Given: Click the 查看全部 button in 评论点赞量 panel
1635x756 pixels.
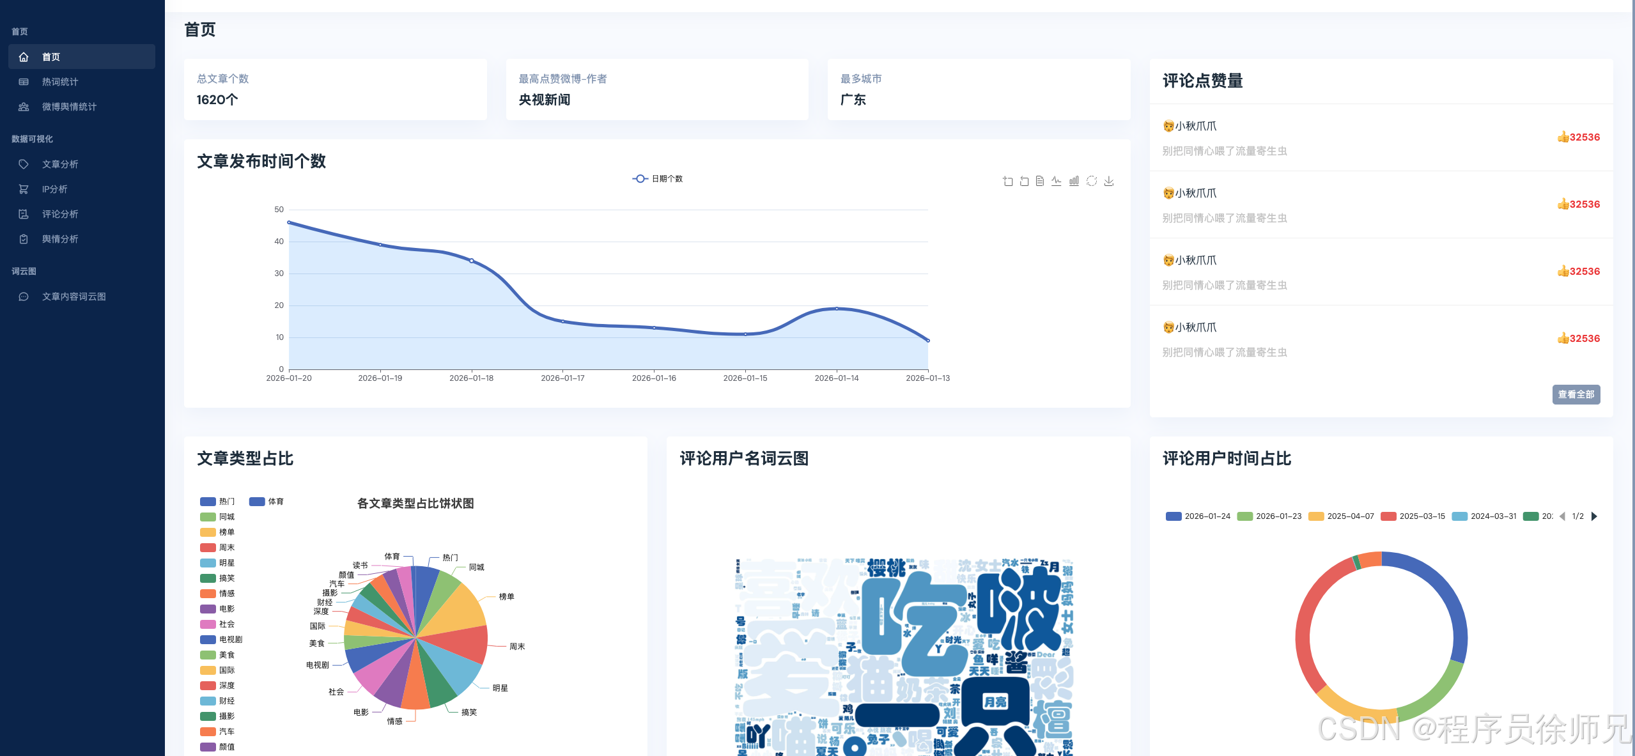Looking at the screenshot, I should pyautogui.click(x=1576, y=395).
